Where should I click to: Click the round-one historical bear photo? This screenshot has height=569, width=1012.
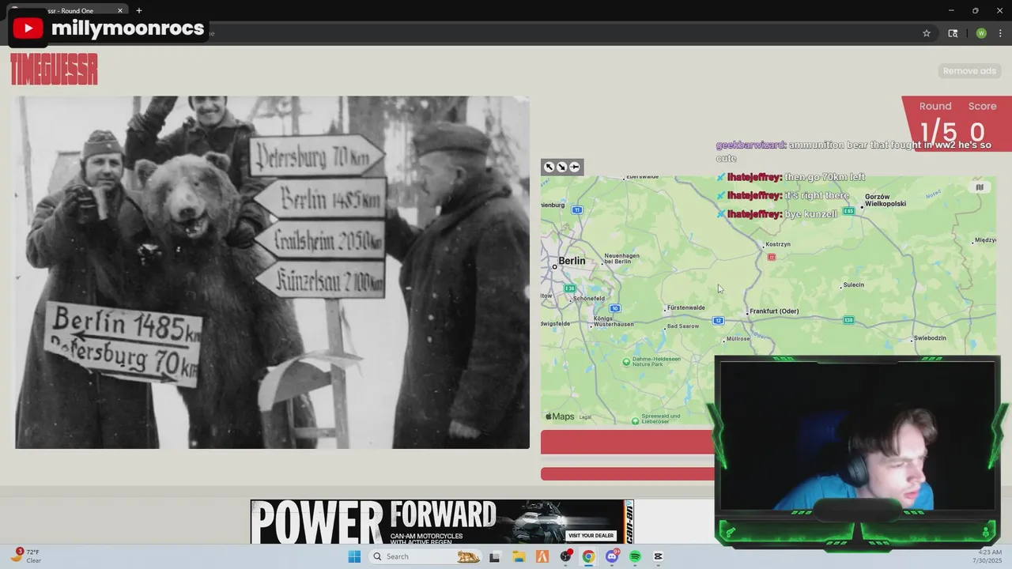pos(272,273)
